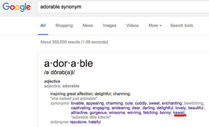Open the lovable synonym link
This screenshot has height=127, width=209.
point(77,103)
